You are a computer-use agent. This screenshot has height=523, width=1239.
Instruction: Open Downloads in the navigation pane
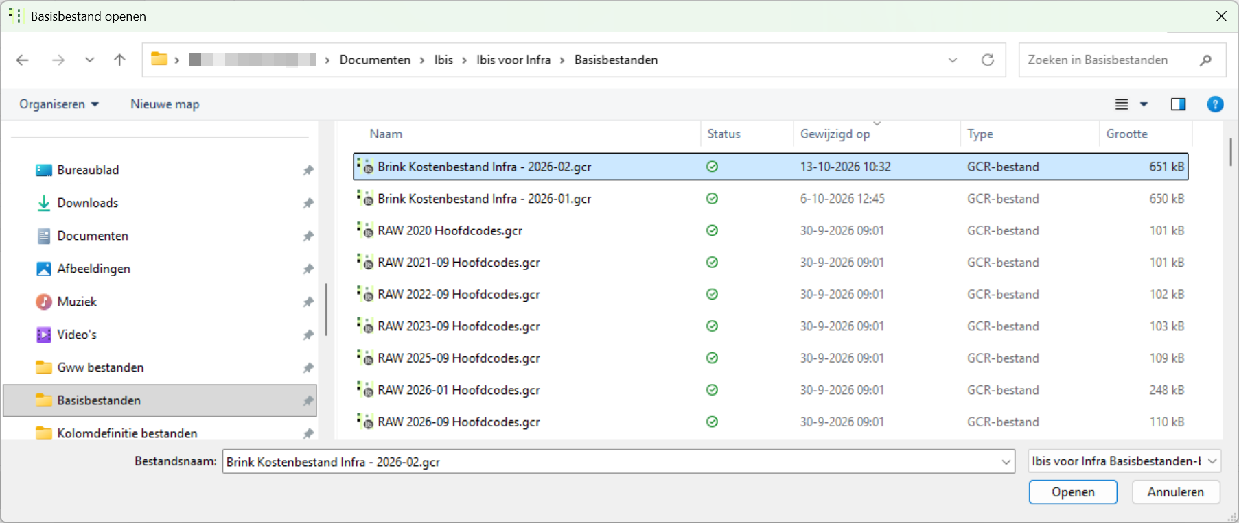pyautogui.click(x=88, y=203)
